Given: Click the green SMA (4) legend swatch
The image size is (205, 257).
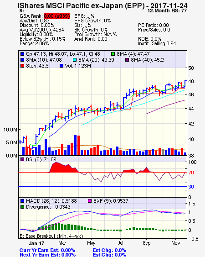Looking at the screenshot, I should click(x=113, y=54).
